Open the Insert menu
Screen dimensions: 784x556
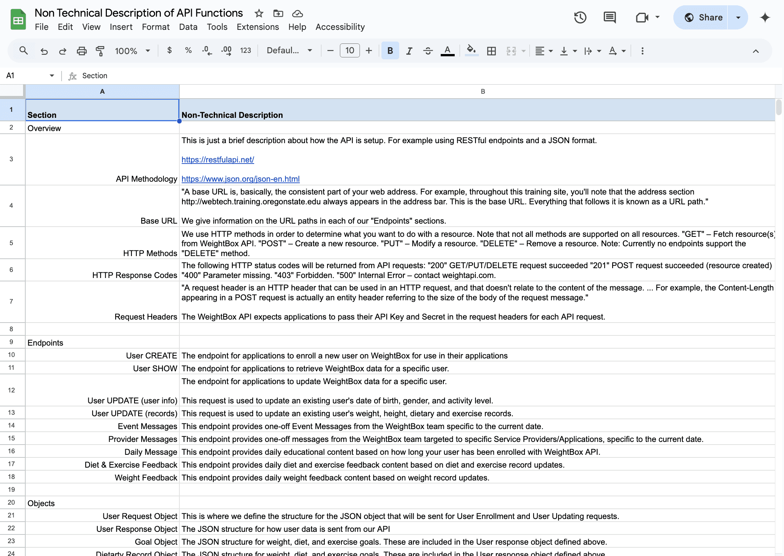(x=121, y=27)
